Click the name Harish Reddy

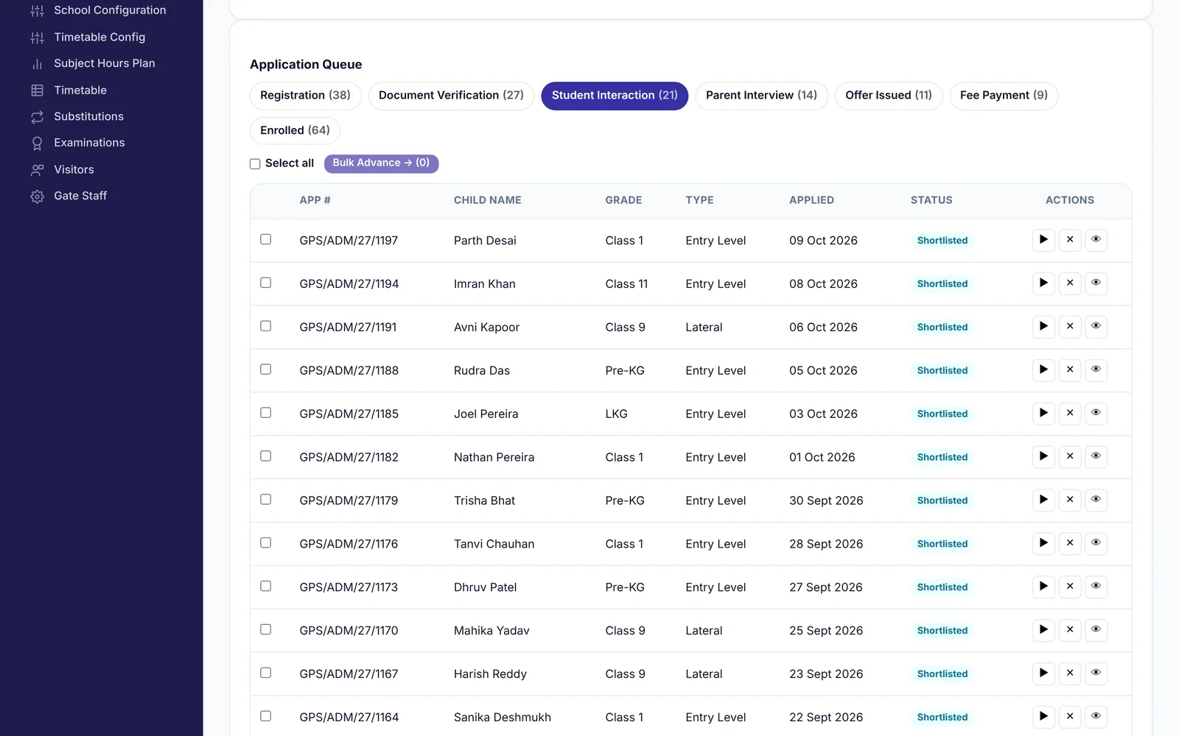click(490, 674)
